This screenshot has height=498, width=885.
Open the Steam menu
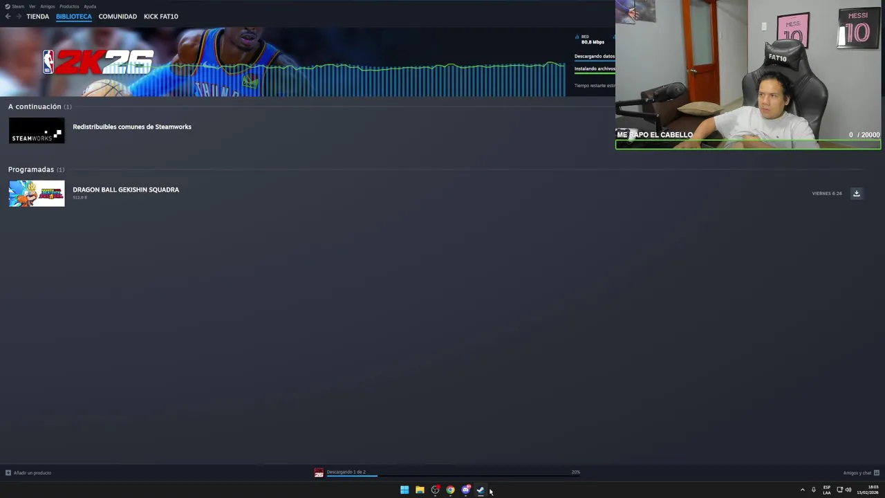pos(15,6)
